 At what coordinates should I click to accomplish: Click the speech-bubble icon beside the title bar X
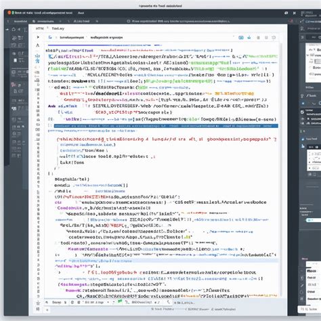286,13
